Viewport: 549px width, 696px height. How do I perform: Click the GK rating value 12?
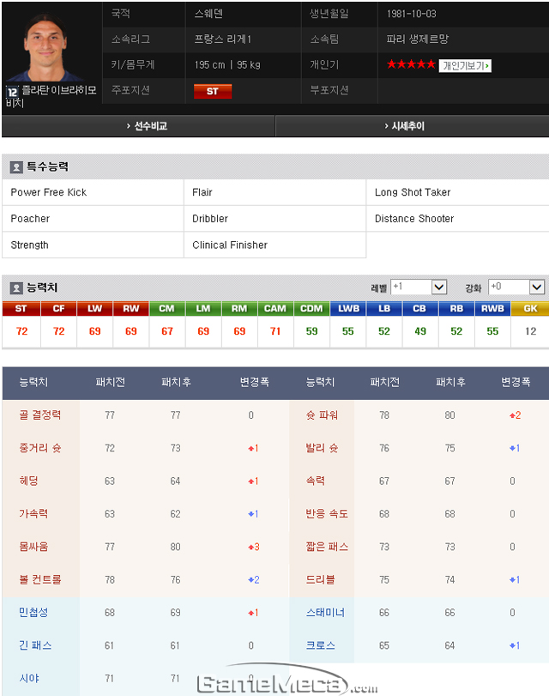pyautogui.click(x=531, y=331)
